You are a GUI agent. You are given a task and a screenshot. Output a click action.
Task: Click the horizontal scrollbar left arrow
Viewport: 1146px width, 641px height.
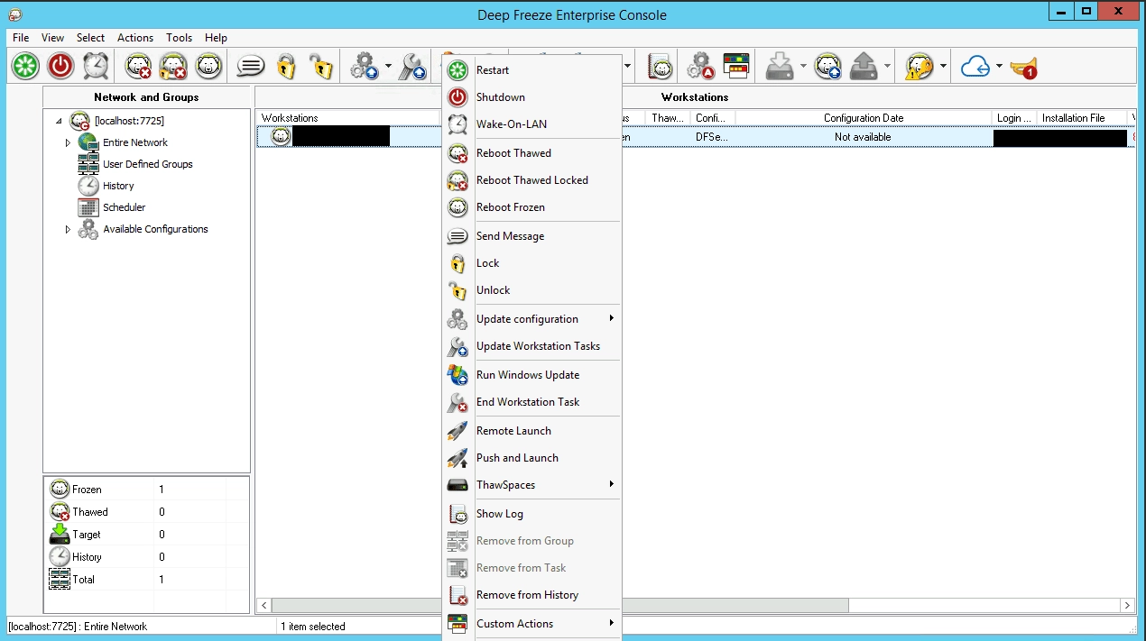click(263, 605)
